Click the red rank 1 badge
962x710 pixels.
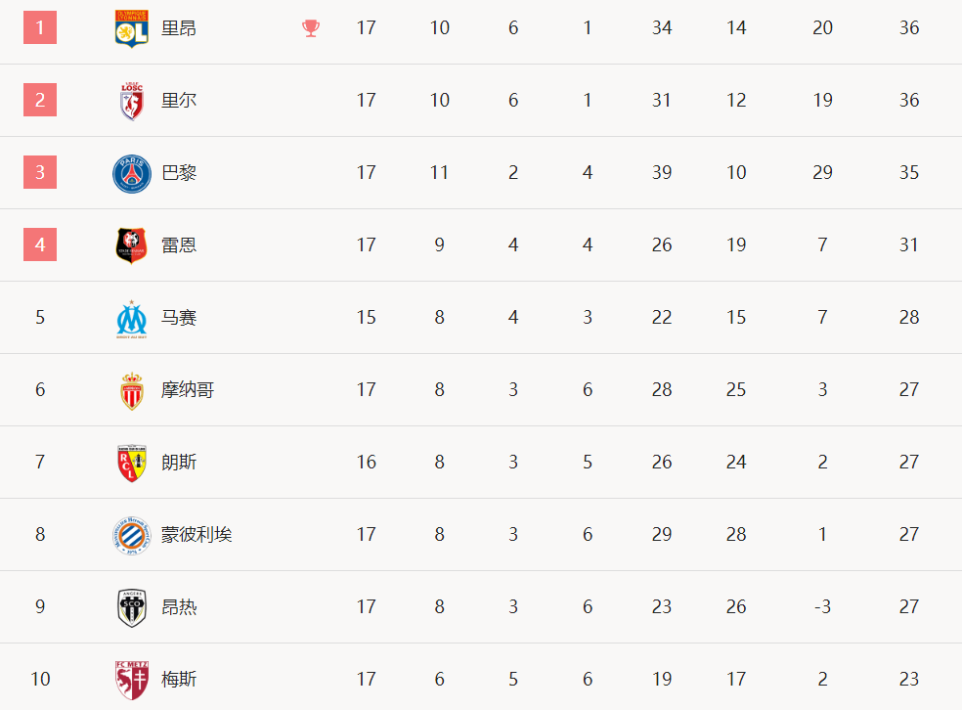point(40,27)
